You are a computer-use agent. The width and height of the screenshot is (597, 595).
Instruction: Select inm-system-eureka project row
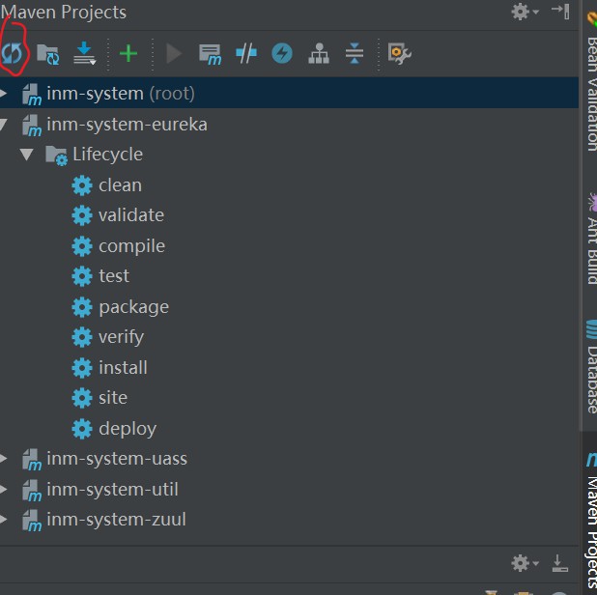tap(289, 124)
